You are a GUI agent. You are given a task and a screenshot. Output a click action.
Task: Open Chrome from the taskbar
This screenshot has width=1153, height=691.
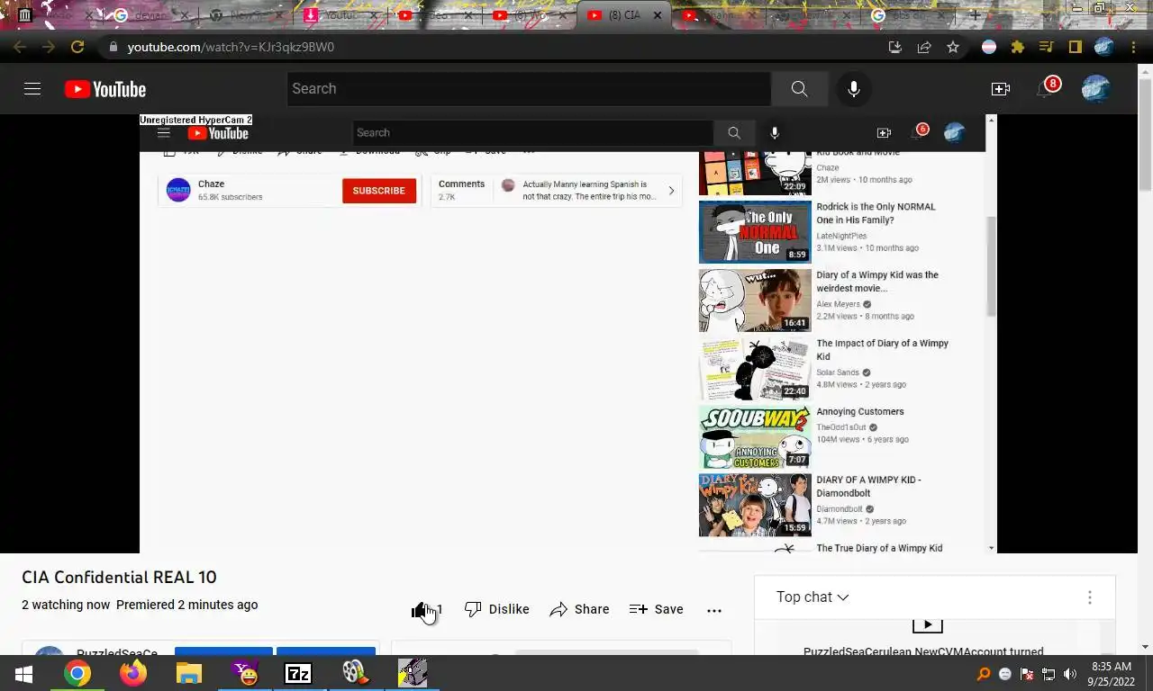click(x=77, y=673)
